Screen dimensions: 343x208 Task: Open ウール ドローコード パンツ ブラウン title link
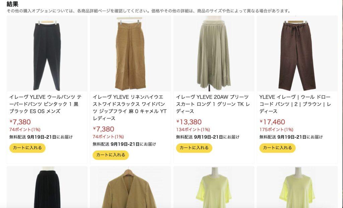tap(295, 104)
